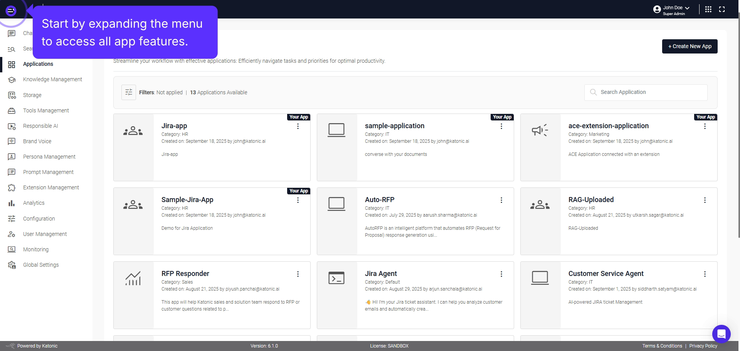740x351 pixels.
Task: Open the Jira-app three-dot menu
Action: point(298,126)
